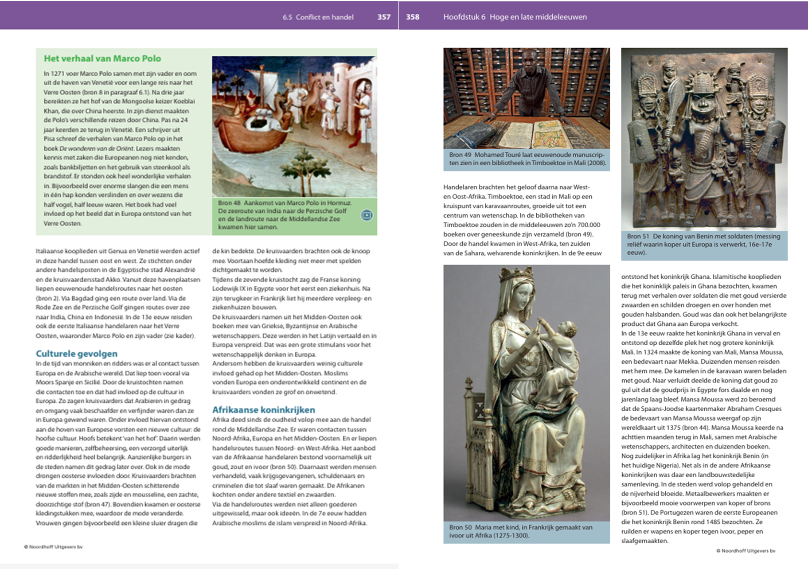Click Noordhoff Uitgevers copyright on right page
This screenshot has height=569, width=808.
click(746, 551)
